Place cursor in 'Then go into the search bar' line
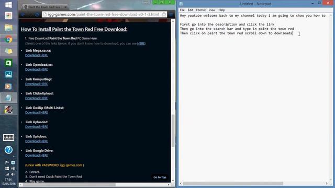 [237, 29]
